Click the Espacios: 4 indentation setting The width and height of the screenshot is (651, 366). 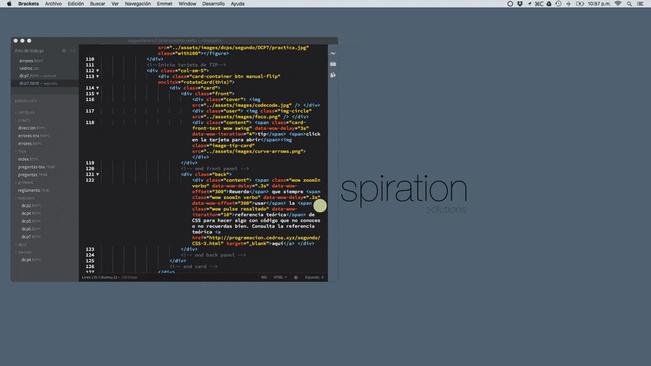(314, 278)
